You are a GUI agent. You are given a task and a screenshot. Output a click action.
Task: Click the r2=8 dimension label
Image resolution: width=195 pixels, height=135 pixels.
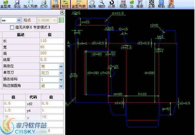[x=154, y=25]
